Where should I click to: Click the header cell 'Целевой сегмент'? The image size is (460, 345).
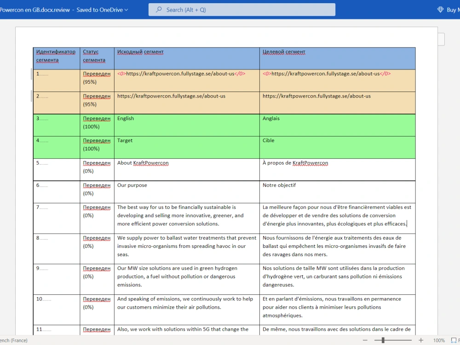[337, 58]
